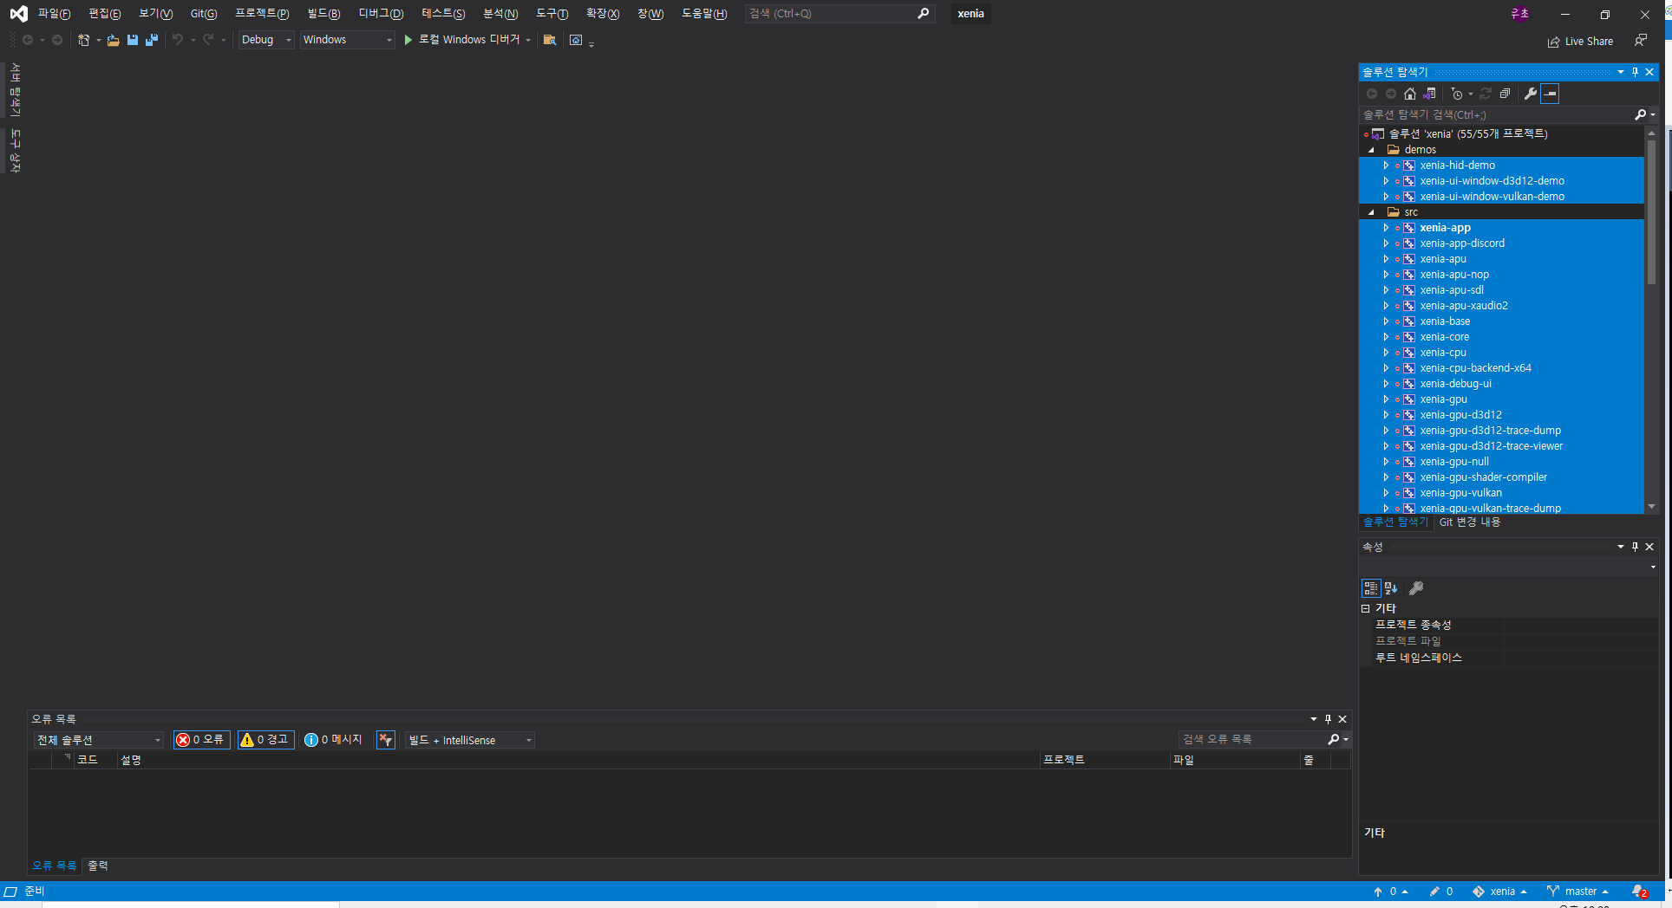Click the 검색 오류 목록 search field
Viewport: 1672px width, 908px height.
point(1251,739)
